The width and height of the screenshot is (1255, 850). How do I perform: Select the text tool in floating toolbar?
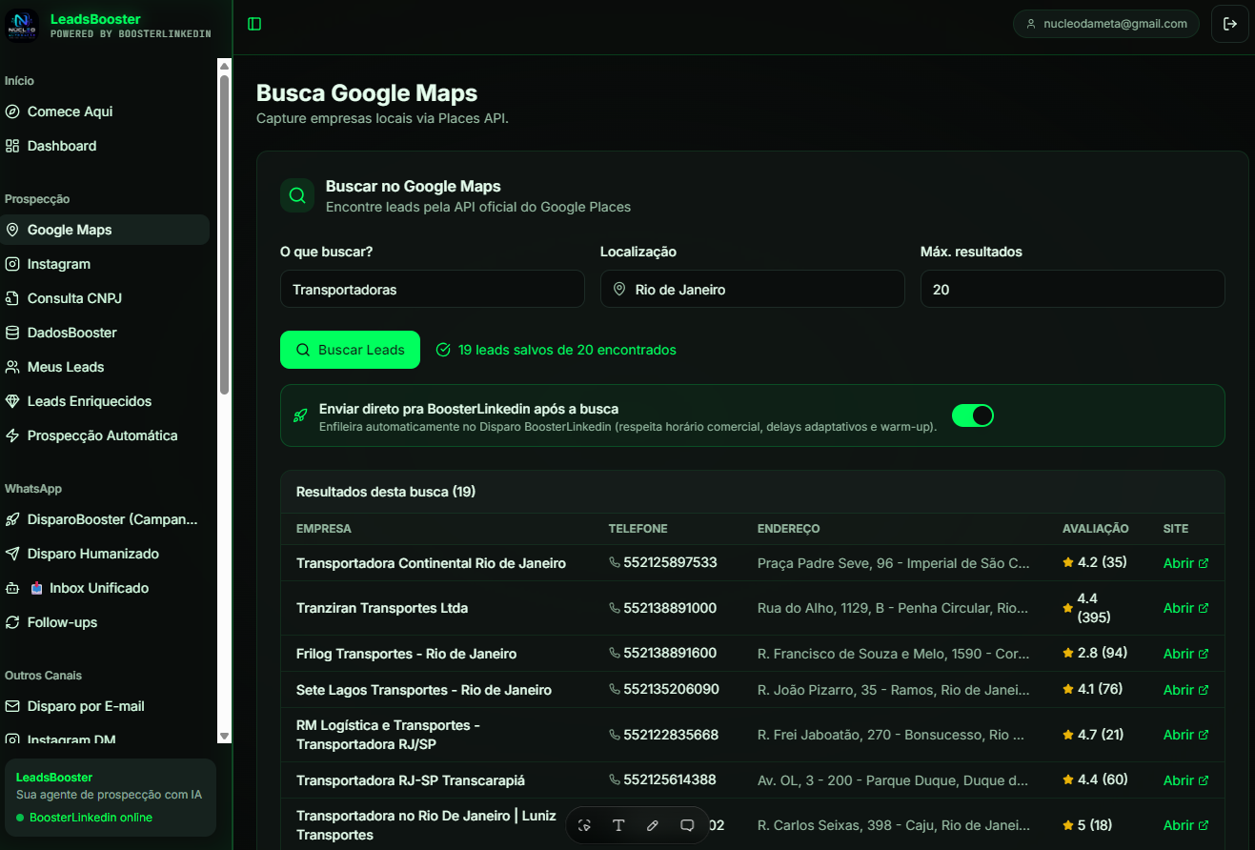coord(618,825)
